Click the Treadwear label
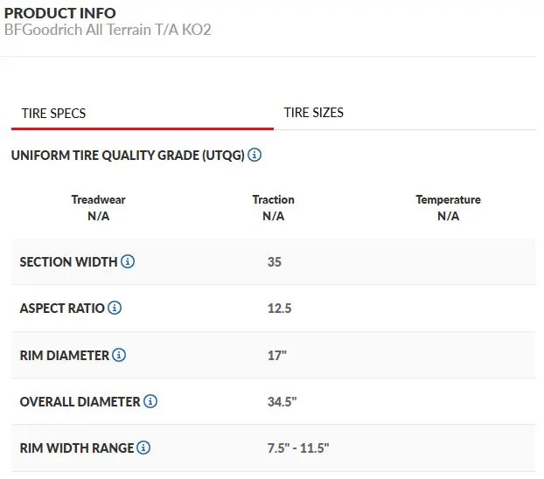The image size is (544, 479). coord(99,199)
